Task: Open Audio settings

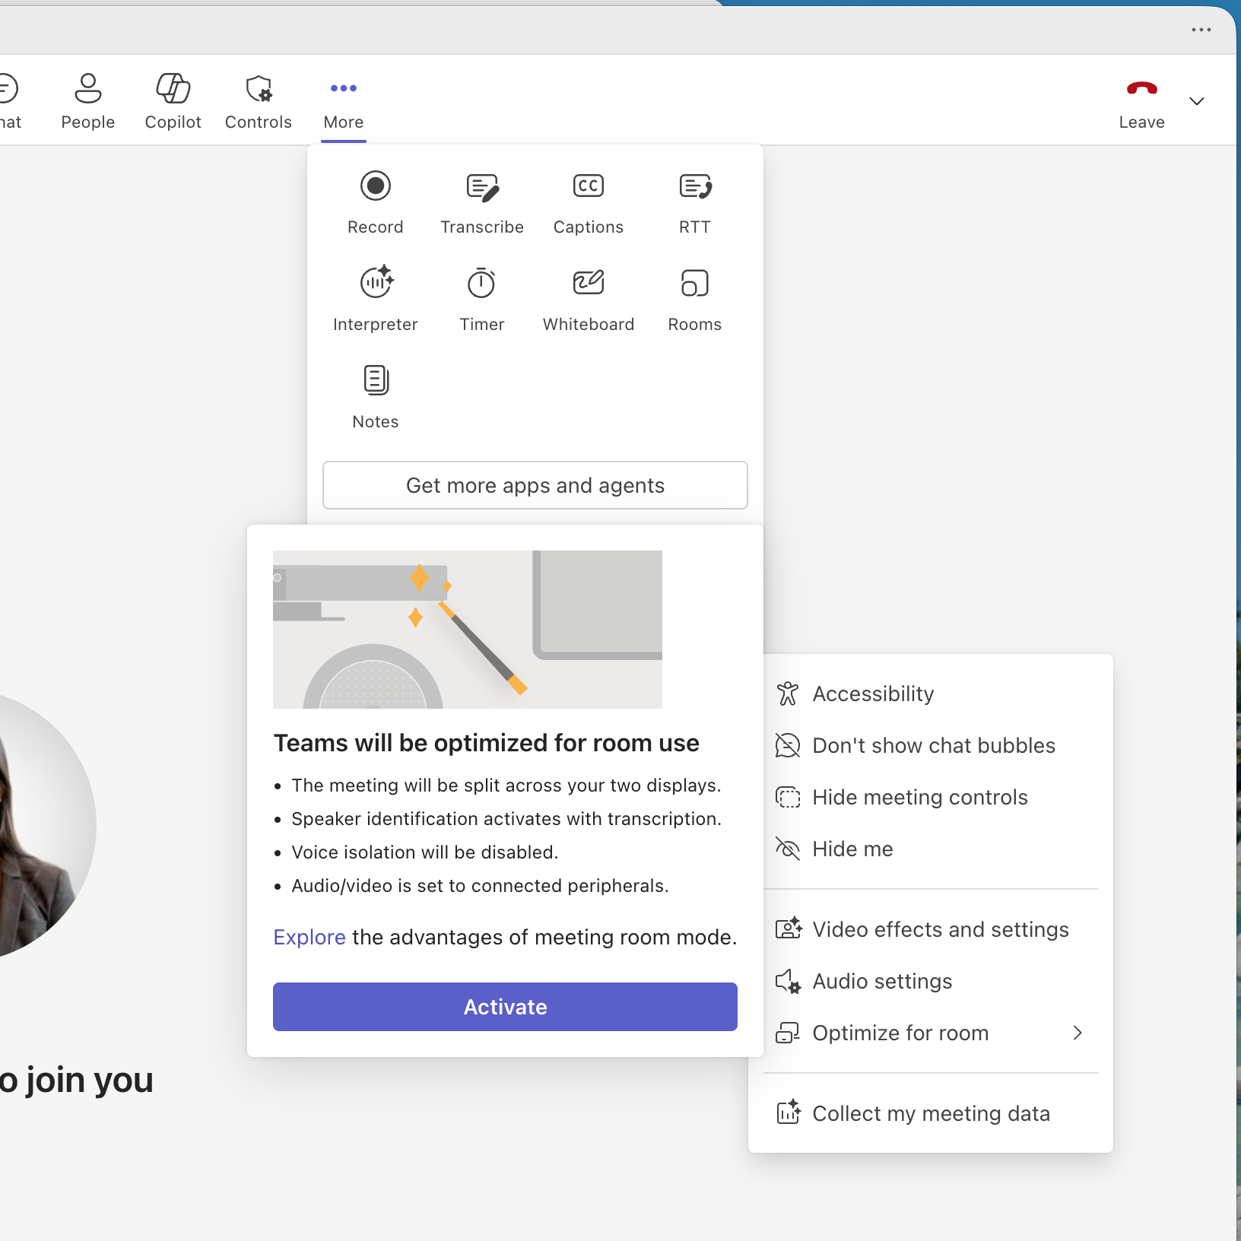Action: point(931,981)
